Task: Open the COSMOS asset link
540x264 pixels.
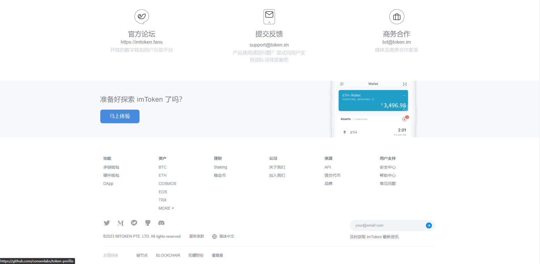Action: (167, 184)
